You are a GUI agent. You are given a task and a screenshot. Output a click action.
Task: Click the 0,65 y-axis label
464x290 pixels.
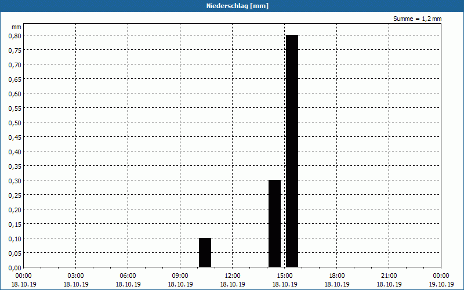tap(15, 79)
